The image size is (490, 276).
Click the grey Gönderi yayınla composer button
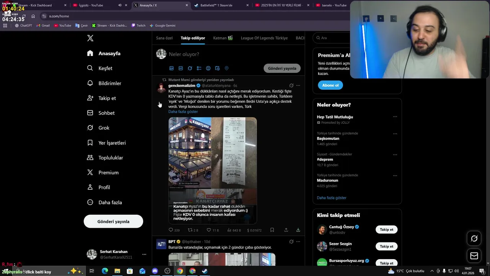[x=282, y=68]
